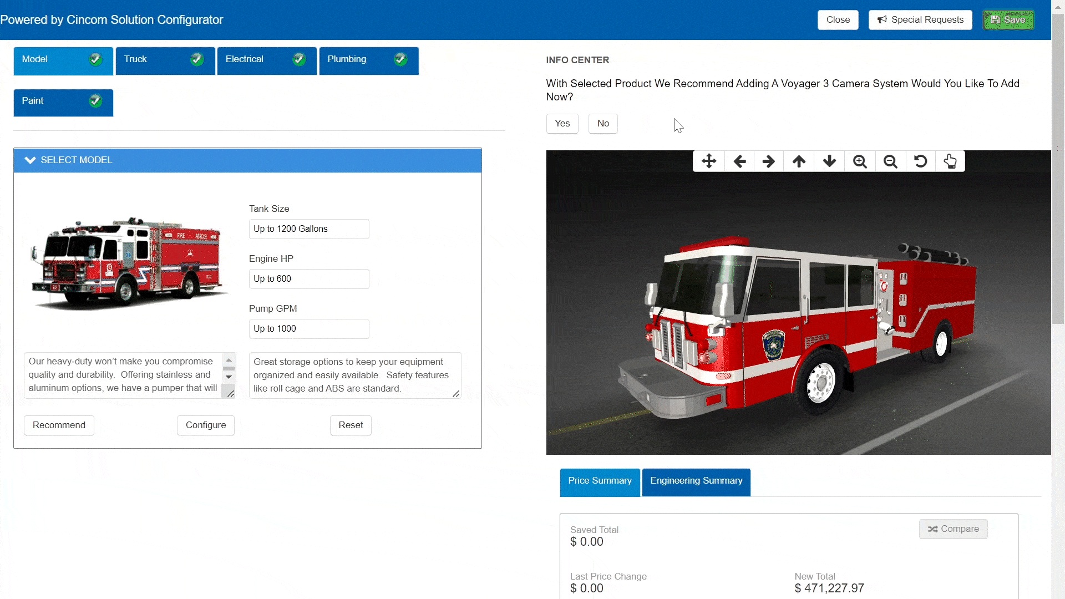Image resolution: width=1065 pixels, height=599 pixels.
Task: Rotate truck view with right arrow icon
Action: pyautogui.click(x=769, y=161)
